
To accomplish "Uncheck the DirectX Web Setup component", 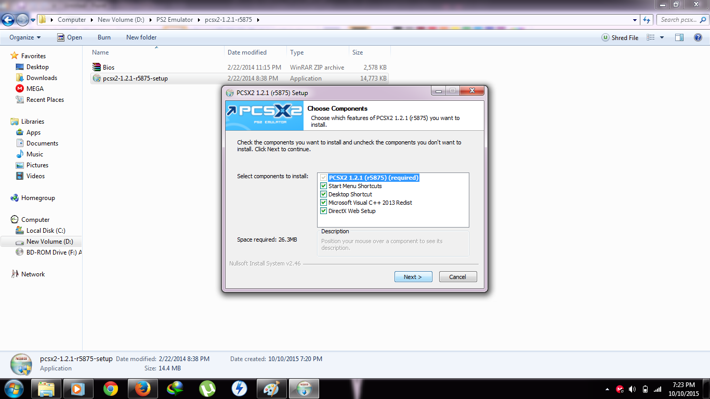I will coord(324,211).
